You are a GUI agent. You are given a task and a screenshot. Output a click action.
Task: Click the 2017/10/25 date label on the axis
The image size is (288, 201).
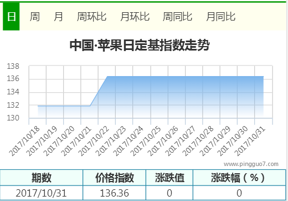tap(146, 141)
